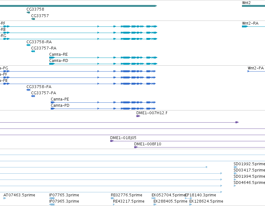The width and height of the screenshot is (265, 206).
Task: Select the CG33757 gene glyph
Action: (33, 19)
